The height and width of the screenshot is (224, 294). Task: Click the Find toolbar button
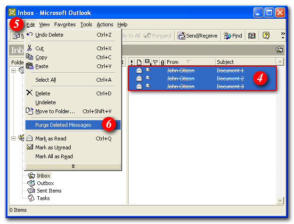[x=233, y=36]
